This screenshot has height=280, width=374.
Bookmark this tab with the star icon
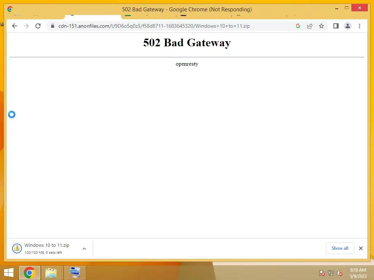coord(321,26)
